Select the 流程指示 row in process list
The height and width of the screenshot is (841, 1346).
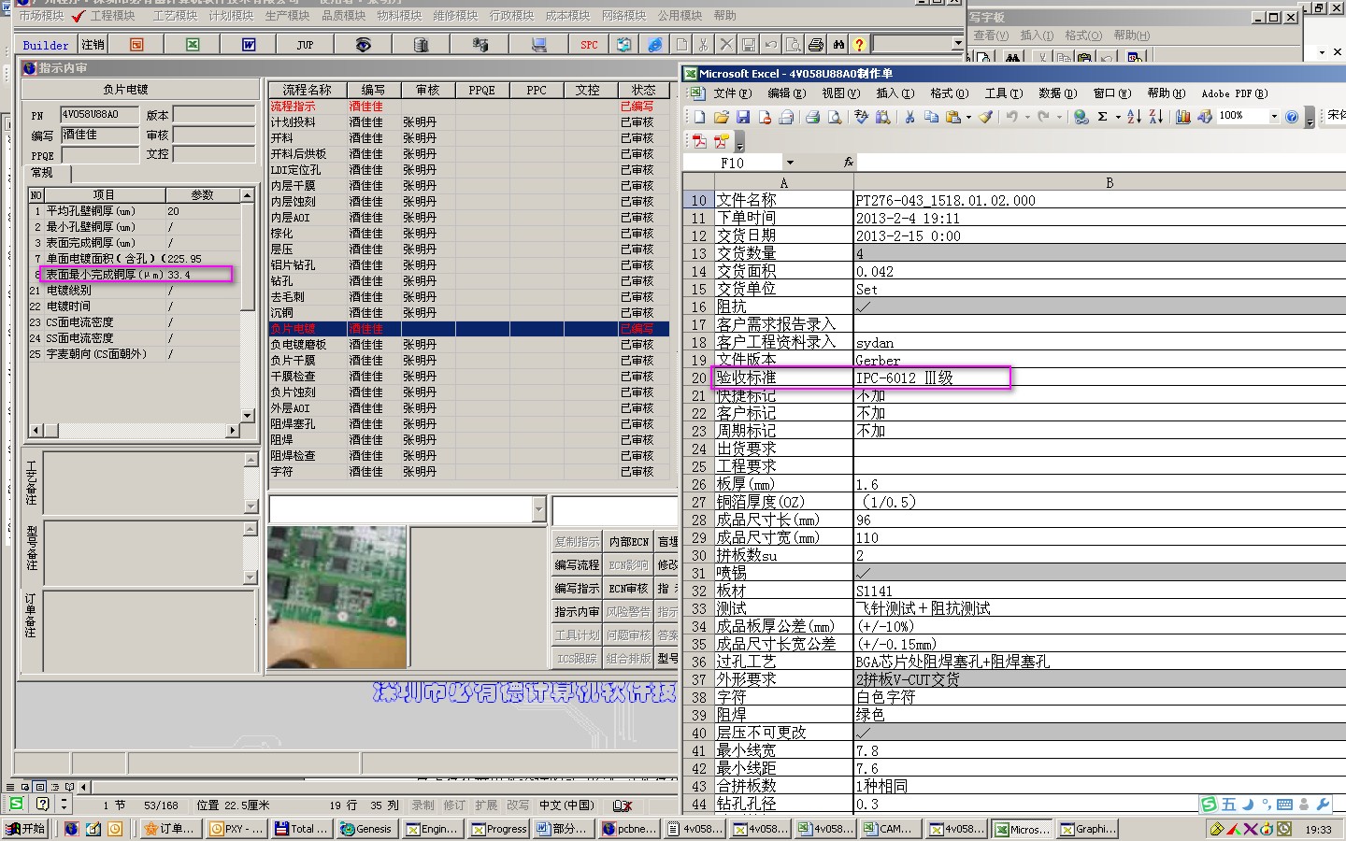pos(469,107)
